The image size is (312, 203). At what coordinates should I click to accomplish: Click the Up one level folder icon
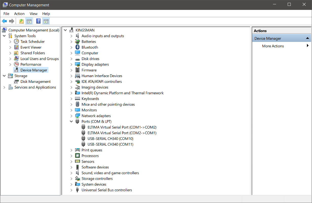click(22, 21)
